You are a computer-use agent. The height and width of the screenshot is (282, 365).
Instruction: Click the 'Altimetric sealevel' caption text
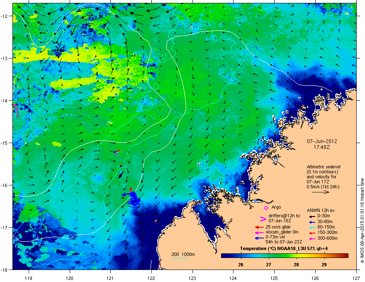tap(324, 167)
